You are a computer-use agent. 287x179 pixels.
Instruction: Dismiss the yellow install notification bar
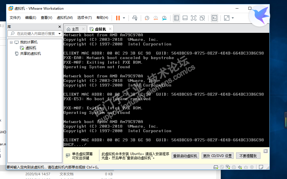[x=266, y=151]
